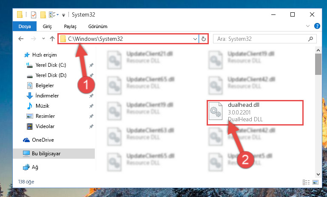Refresh the System32 folder view
327x197 pixels.
pos(204,39)
